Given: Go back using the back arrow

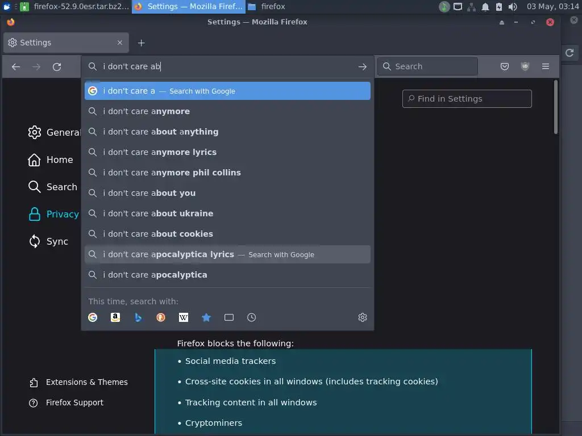Looking at the screenshot, I should 15,67.
